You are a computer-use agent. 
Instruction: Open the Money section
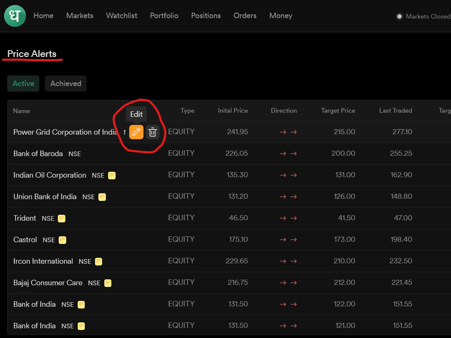[281, 16]
